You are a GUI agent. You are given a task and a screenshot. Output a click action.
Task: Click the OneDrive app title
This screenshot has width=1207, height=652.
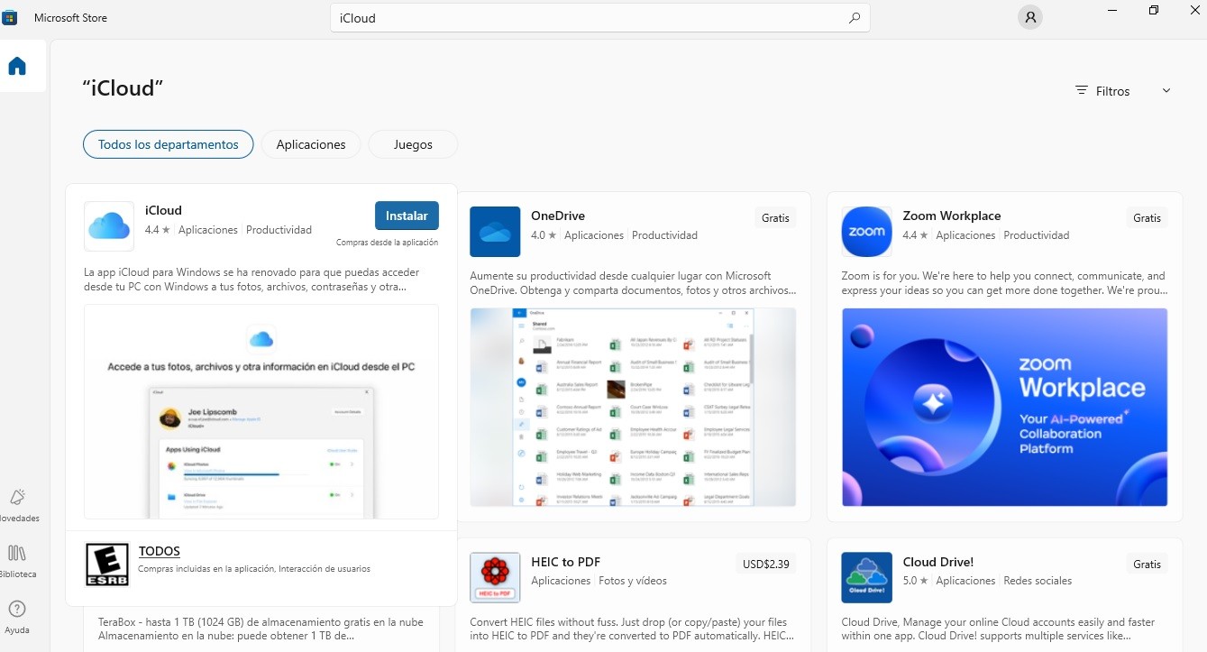click(x=558, y=216)
